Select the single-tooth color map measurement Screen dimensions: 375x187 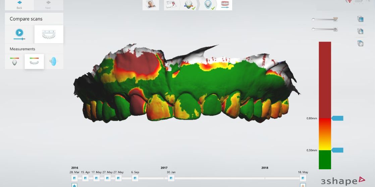[14, 62]
